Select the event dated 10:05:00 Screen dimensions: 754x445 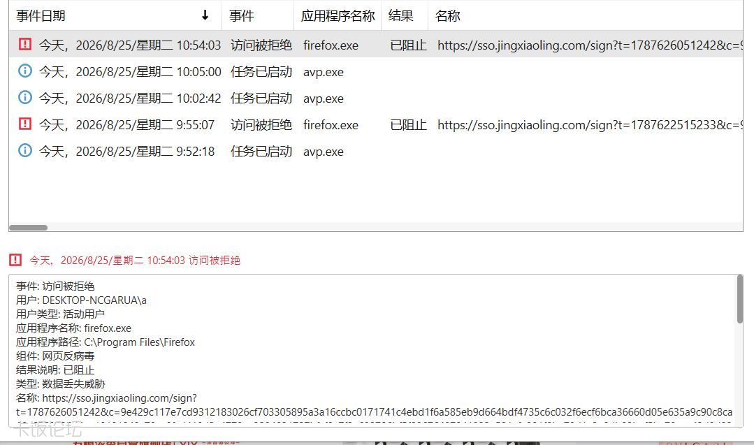376,71
